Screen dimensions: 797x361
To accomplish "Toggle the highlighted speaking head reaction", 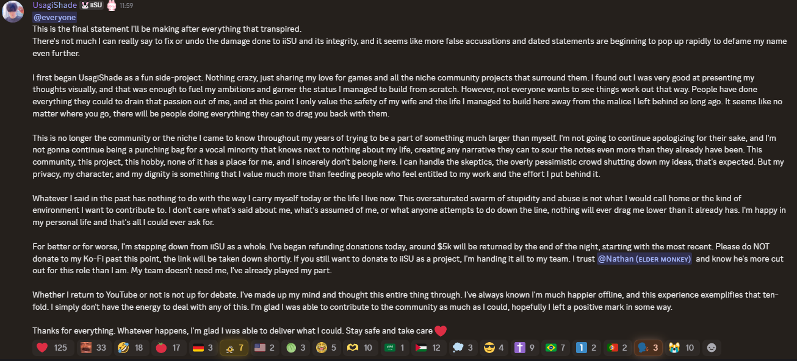I will 648,348.
